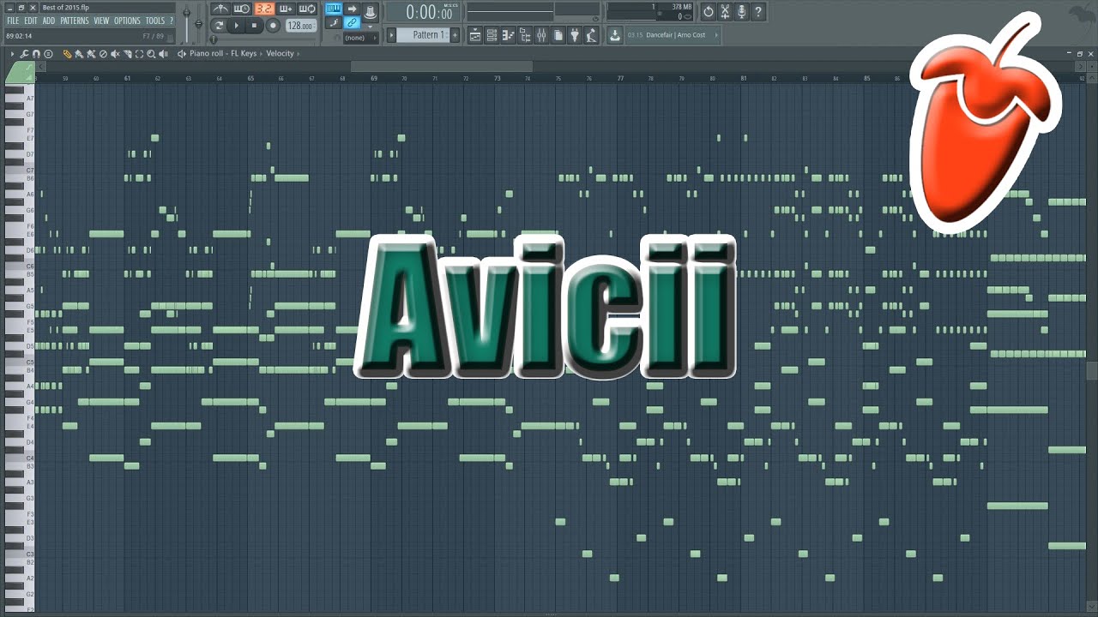Open the Playlist view
The width and height of the screenshot is (1098, 617).
(475, 35)
